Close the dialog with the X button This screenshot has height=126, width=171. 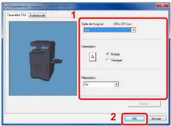point(162,5)
